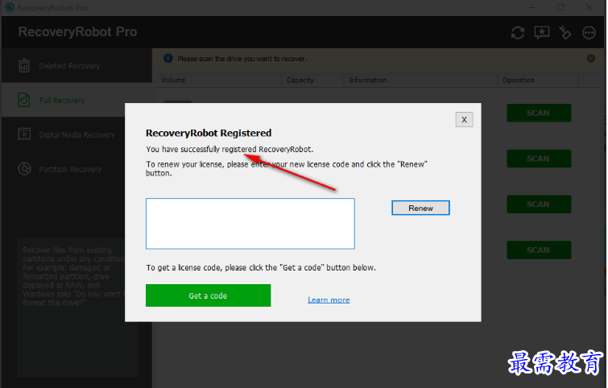Click the Capacity column header

pyautogui.click(x=312, y=80)
